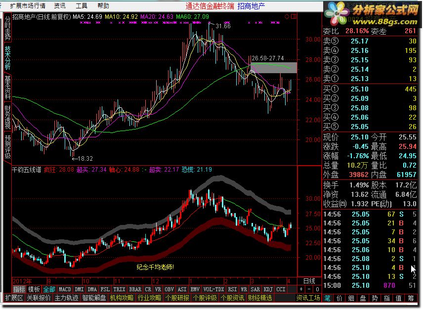The width and height of the screenshot is (423, 310).
Task: Select the 值 tab
Action: point(398,298)
